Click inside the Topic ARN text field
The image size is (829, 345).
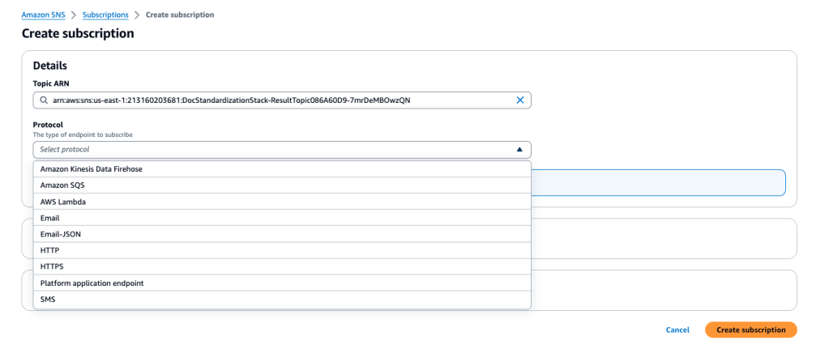(x=276, y=100)
